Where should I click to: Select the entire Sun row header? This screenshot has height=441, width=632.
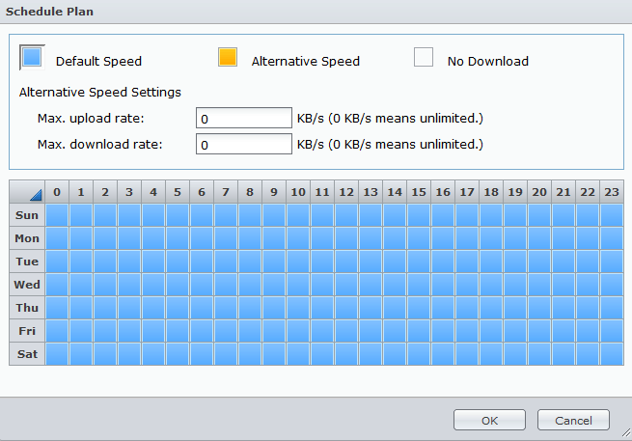[x=27, y=215]
